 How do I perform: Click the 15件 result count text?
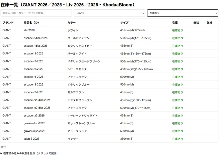(x=3, y=147)
